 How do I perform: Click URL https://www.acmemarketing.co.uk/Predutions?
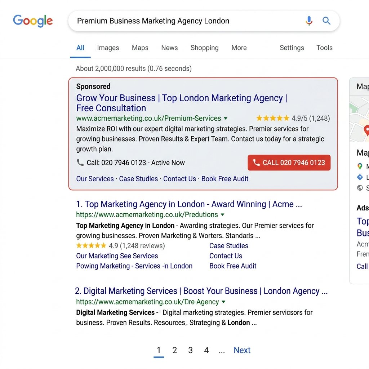point(147,215)
